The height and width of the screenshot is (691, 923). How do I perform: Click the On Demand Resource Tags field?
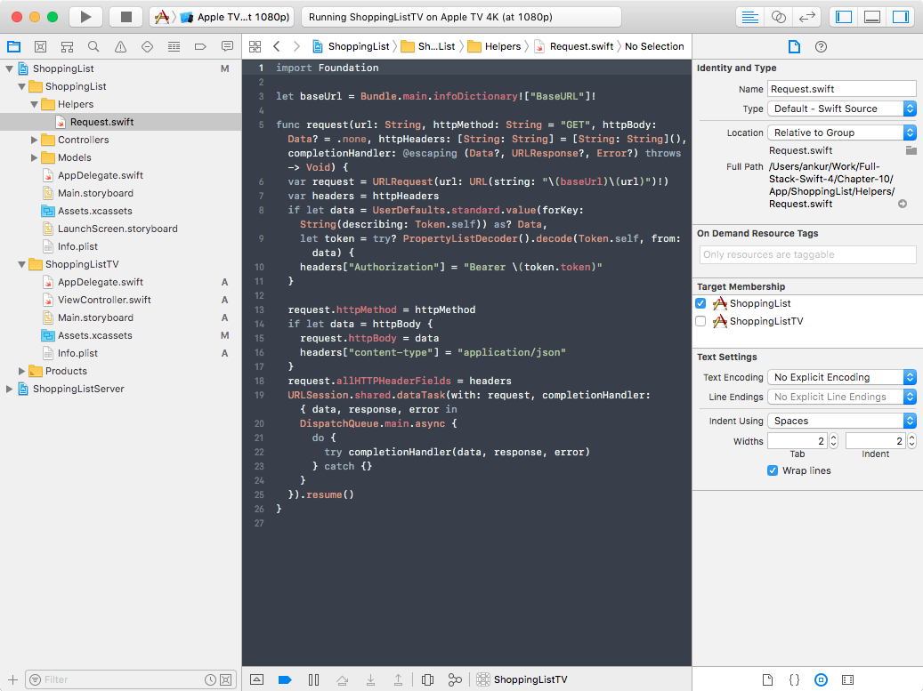(807, 254)
